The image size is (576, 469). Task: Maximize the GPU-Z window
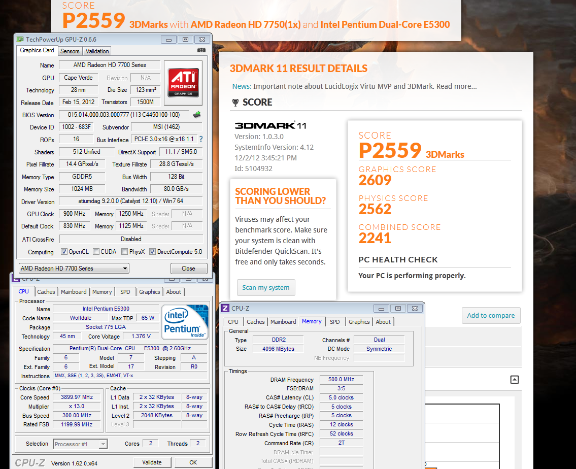coord(186,39)
